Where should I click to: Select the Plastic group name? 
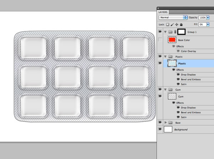(179, 57)
